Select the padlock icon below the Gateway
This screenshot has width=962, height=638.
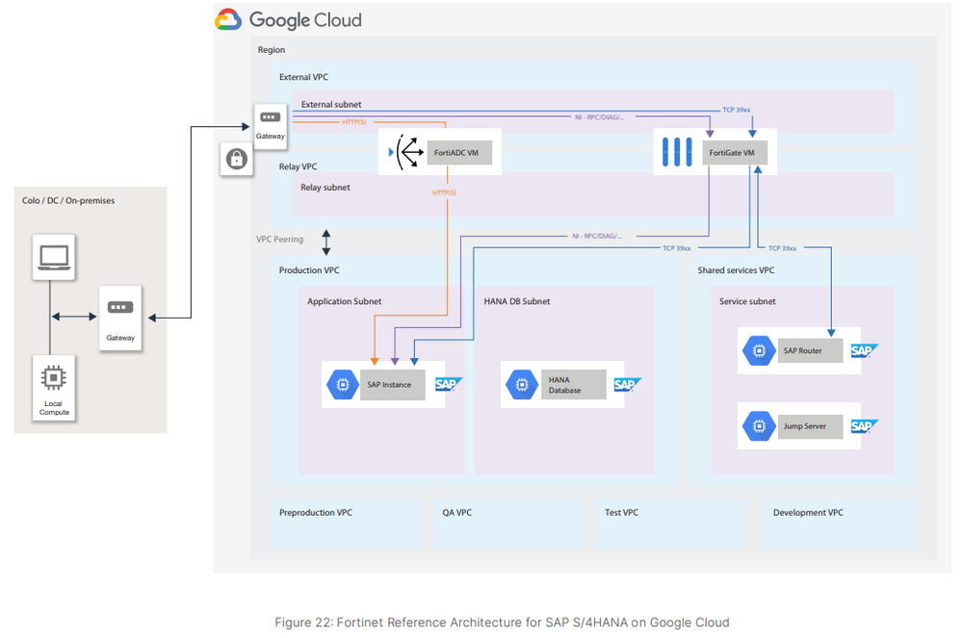point(236,159)
